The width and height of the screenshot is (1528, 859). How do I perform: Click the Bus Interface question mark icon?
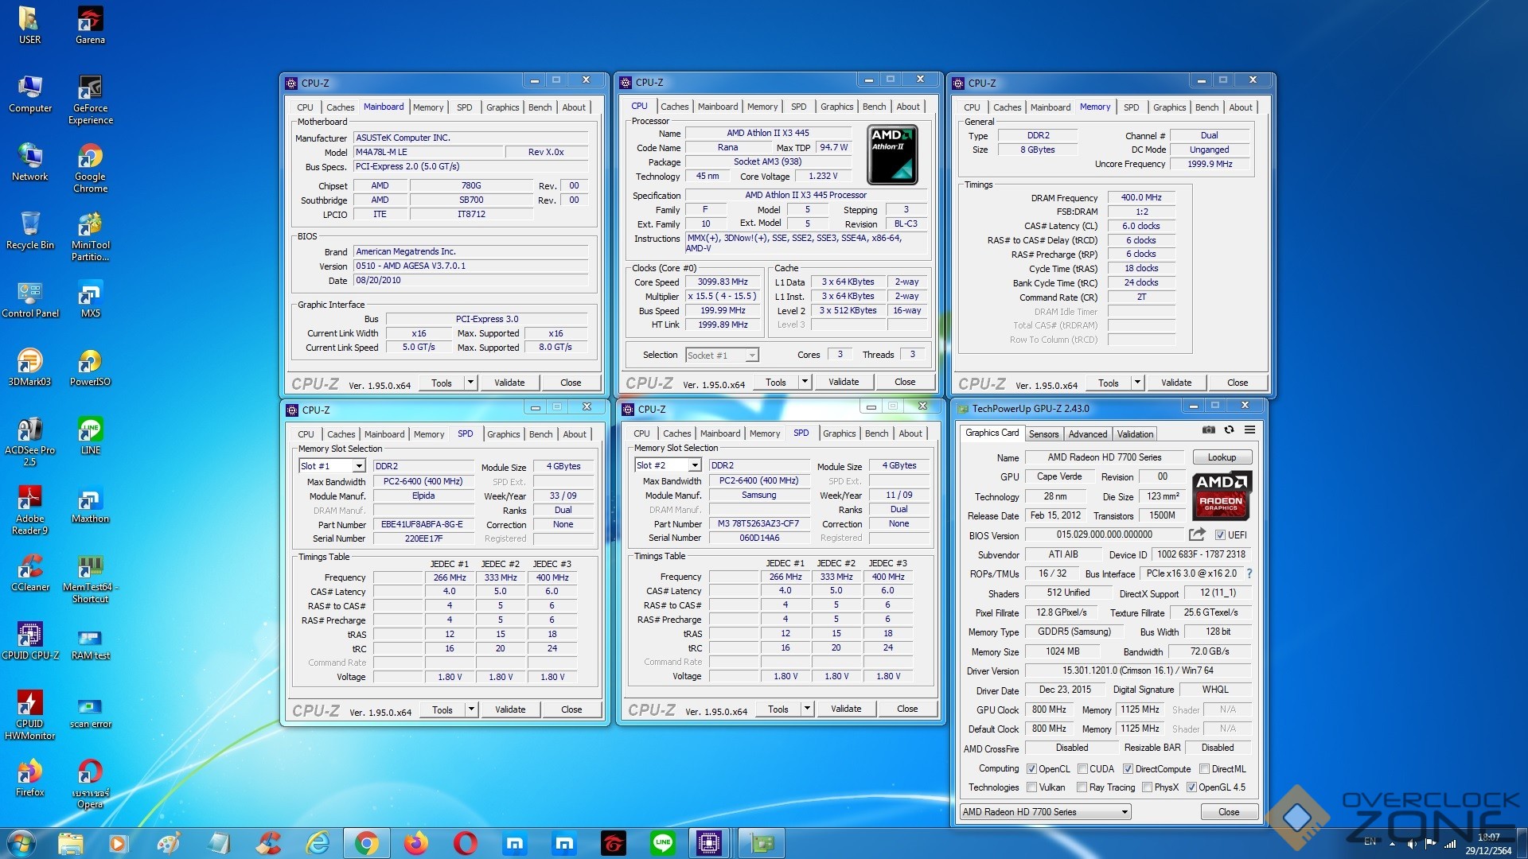click(x=1249, y=573)
